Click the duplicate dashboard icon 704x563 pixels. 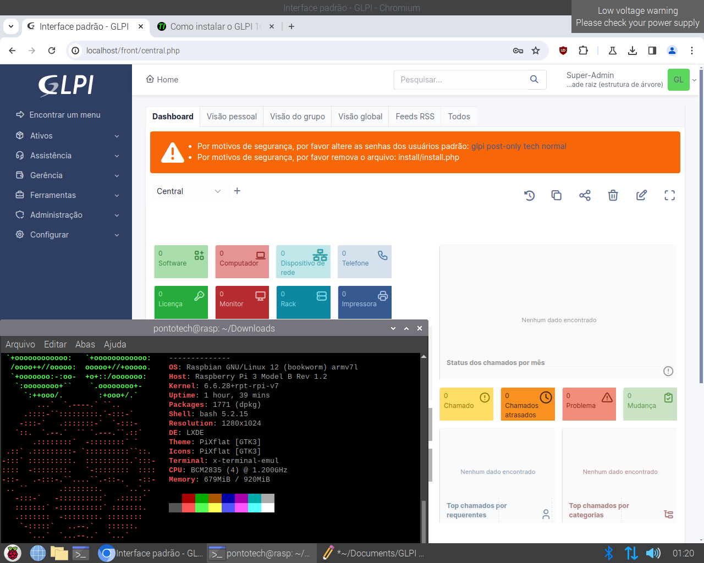[x=557, y=195]
